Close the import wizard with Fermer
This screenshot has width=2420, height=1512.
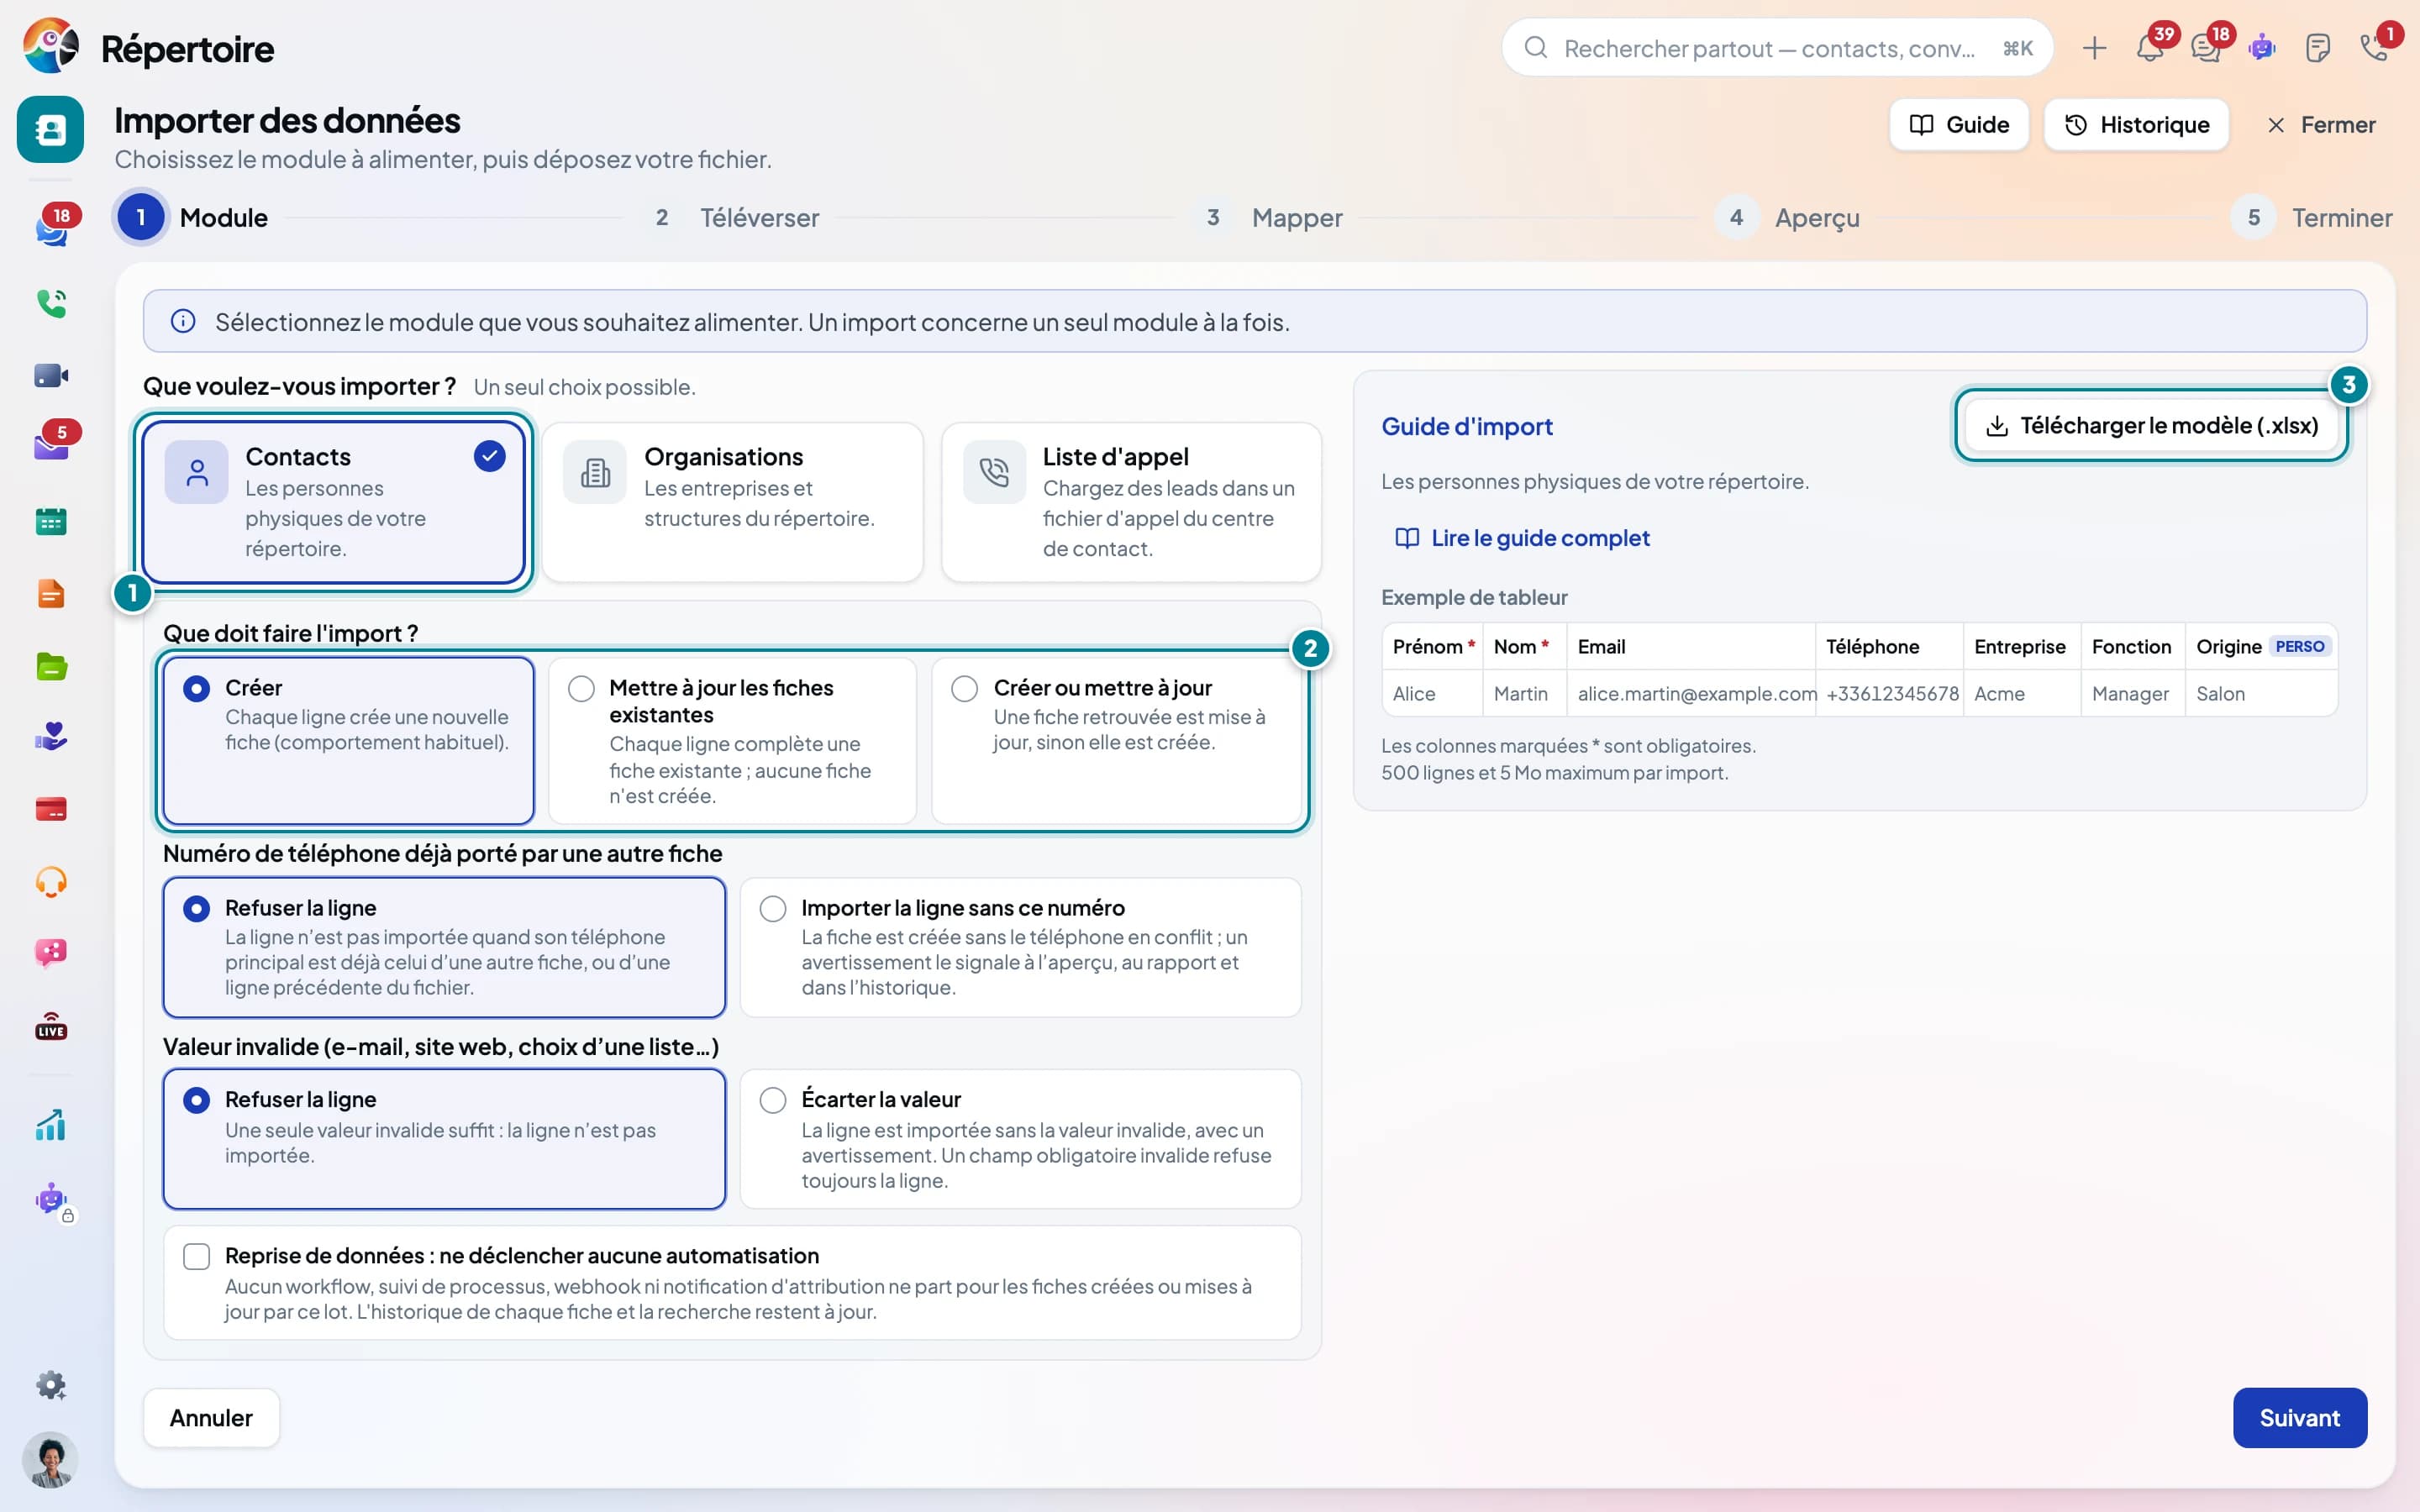coord(2320,125)
